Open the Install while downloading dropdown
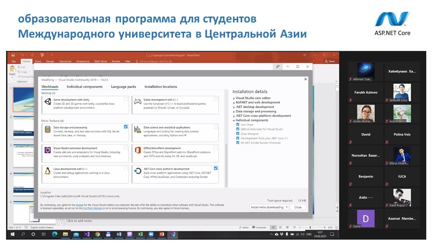The height and width of the screenshot is (243, 432). coord(287,207)
